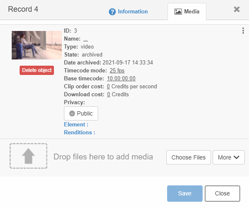Image resolution: width=249 pixels, height=208 pixels.
Task: Select the Media tab
Action: pyautogui.click(x=187, y=12)
